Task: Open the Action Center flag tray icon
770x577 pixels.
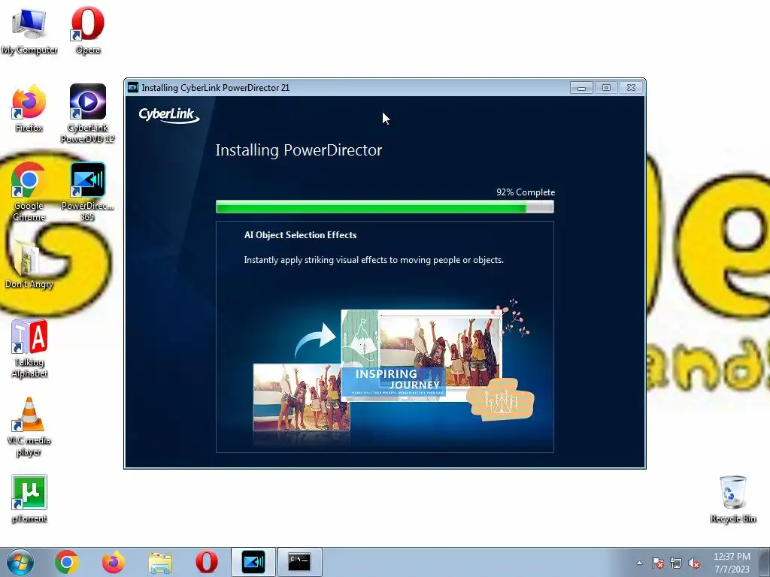Action: 658,563
